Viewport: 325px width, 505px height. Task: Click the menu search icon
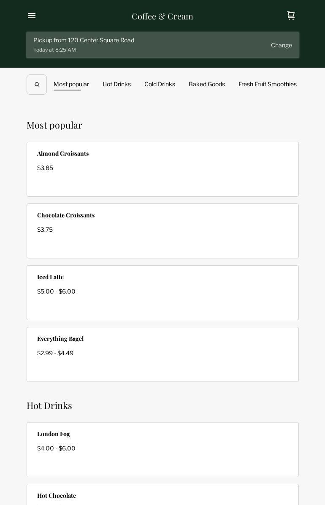37,85
